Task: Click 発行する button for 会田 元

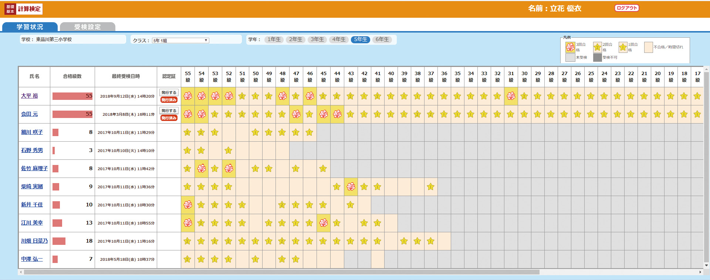Action: (x=169, y=111)
